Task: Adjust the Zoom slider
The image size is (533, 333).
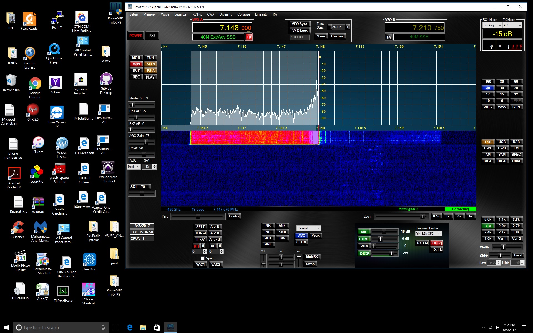Action: 401,216
